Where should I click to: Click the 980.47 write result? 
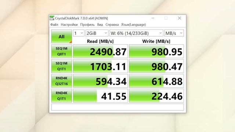point(156,66)
